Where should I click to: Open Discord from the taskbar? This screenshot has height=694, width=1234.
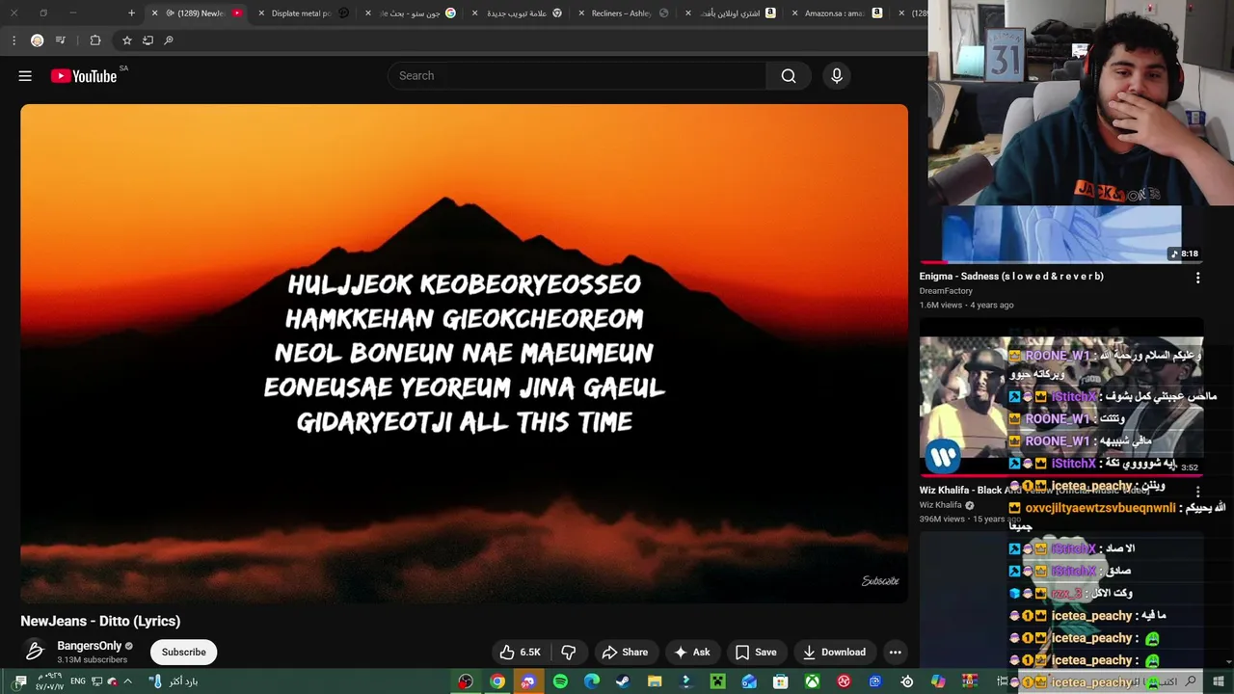coord(528,681)
